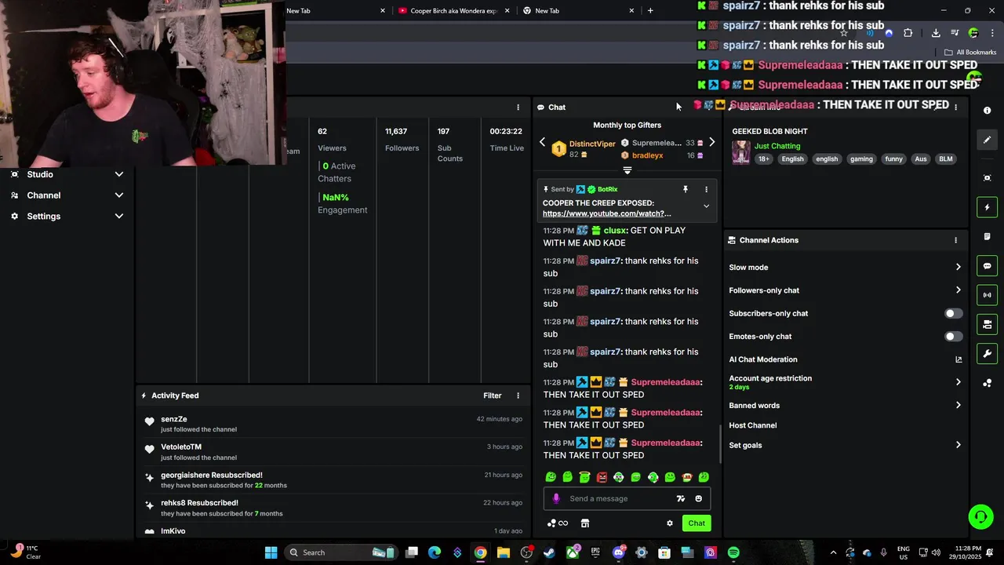Toggle Emotes-only chat switch

[953, 337]
